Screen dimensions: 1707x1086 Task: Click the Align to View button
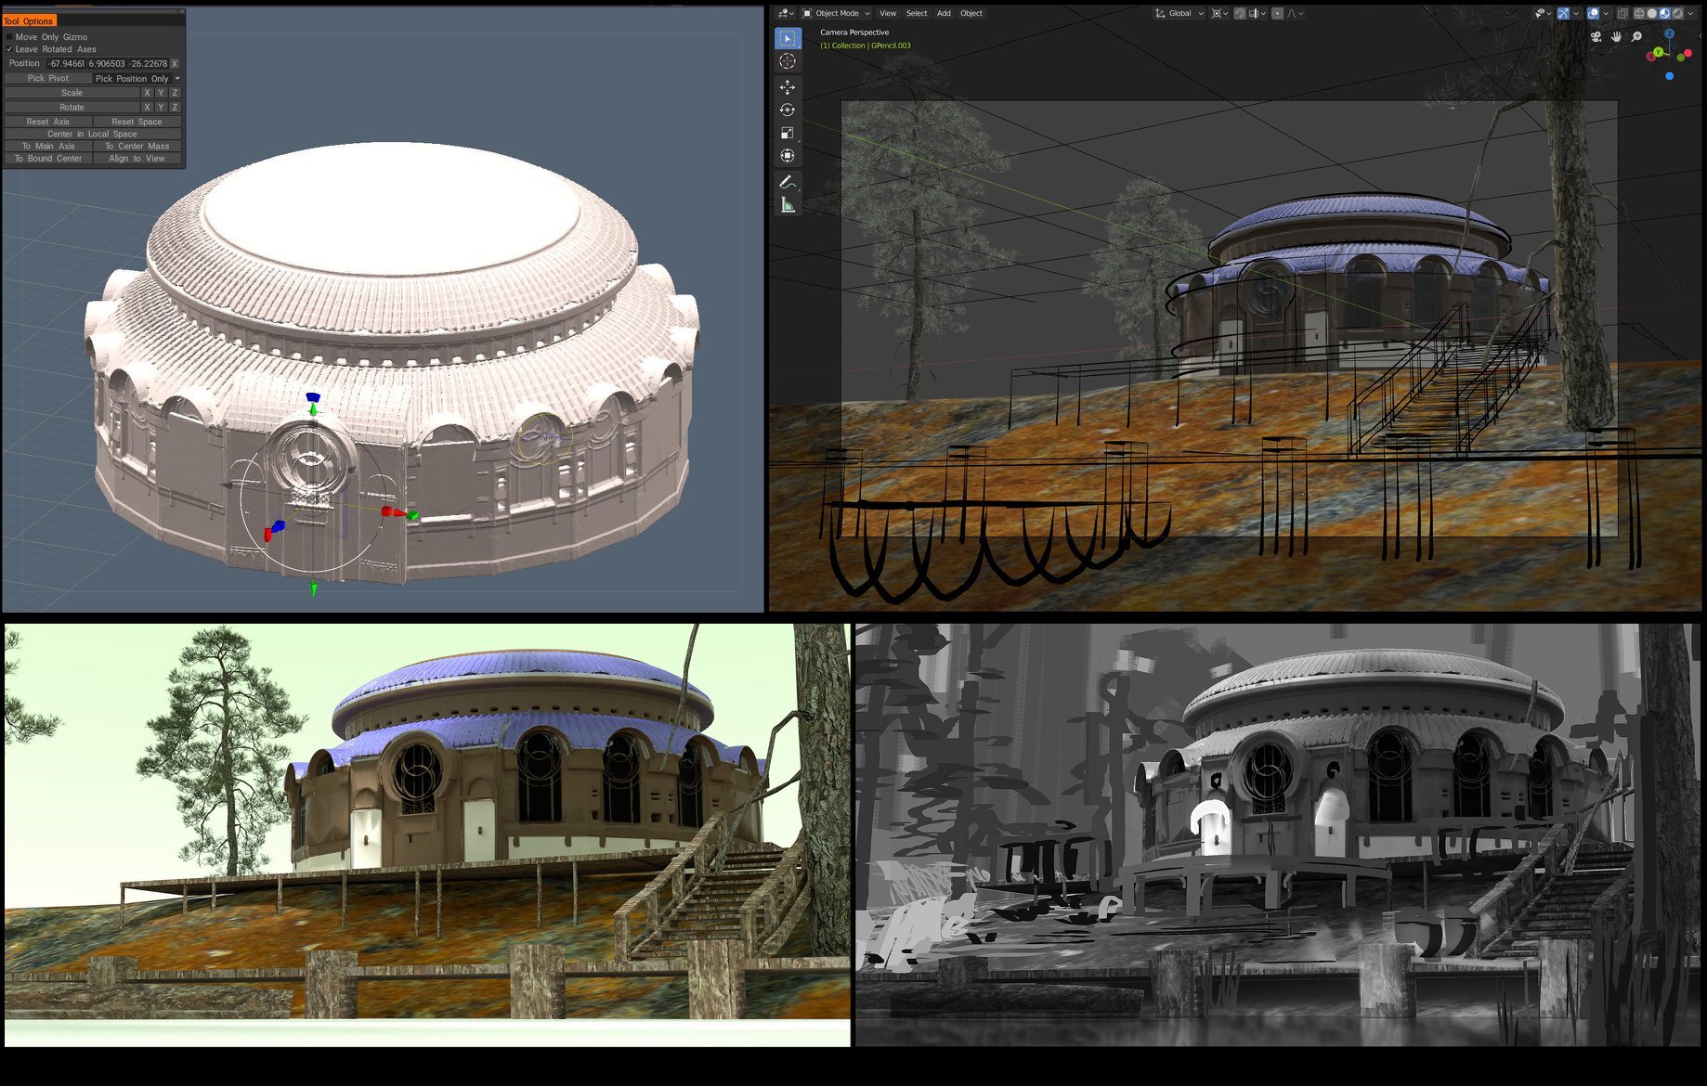tap(137, 158)
